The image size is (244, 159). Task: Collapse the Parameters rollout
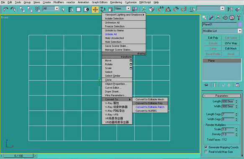(222, 96)
